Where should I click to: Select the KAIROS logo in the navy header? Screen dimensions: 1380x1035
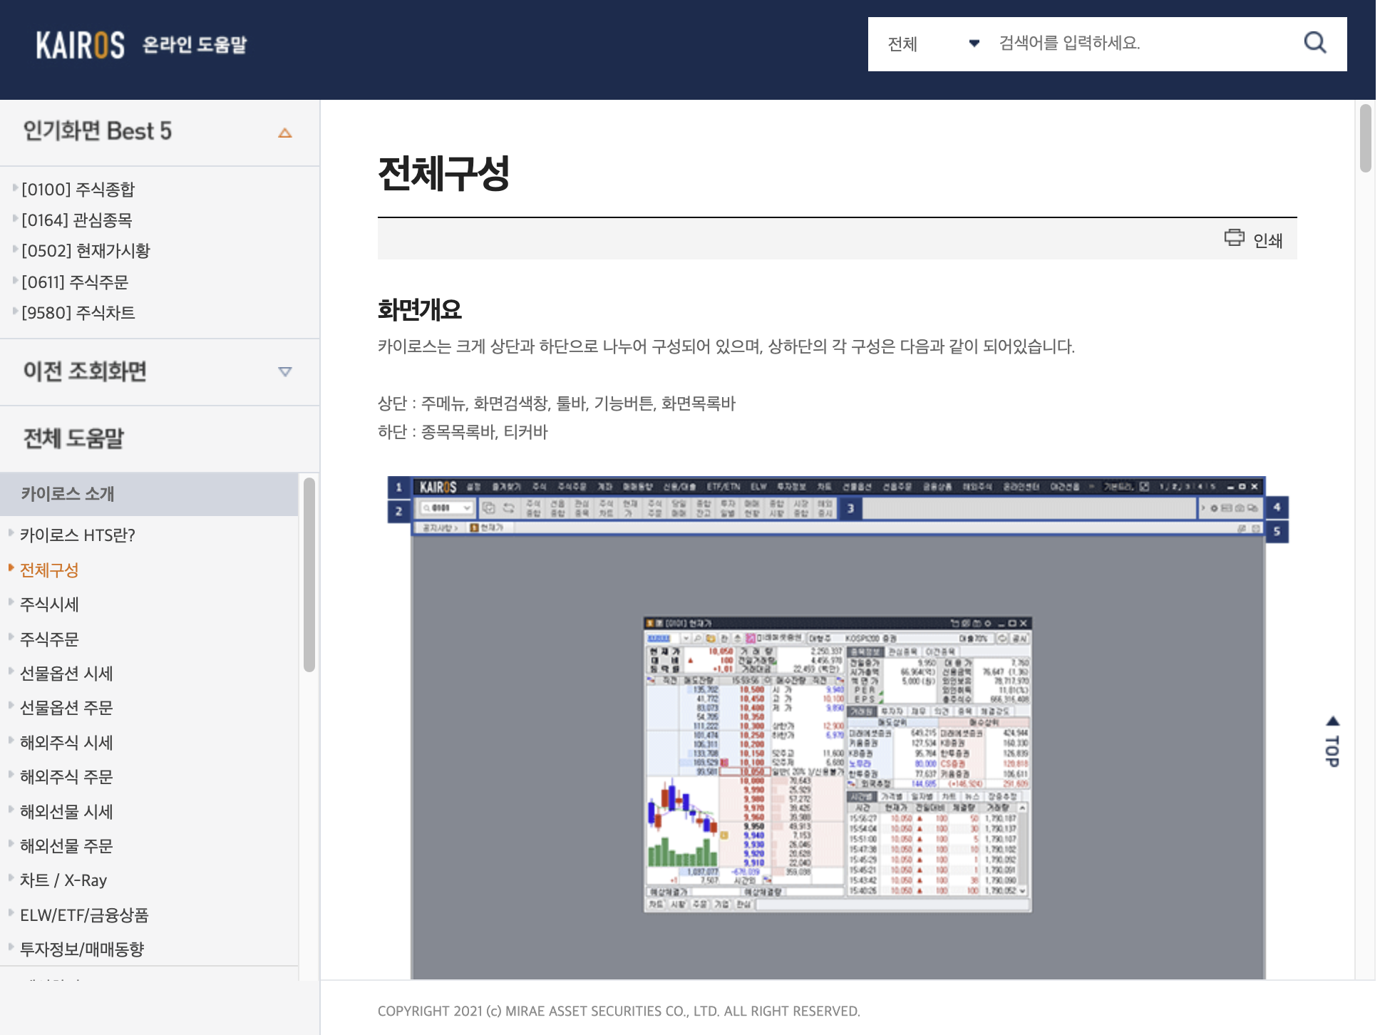pyautogui.click(x=80, y=44)
